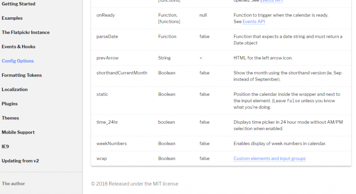Open the Plugins section
This screenshot has height=194, width=356.
(10, 104)
